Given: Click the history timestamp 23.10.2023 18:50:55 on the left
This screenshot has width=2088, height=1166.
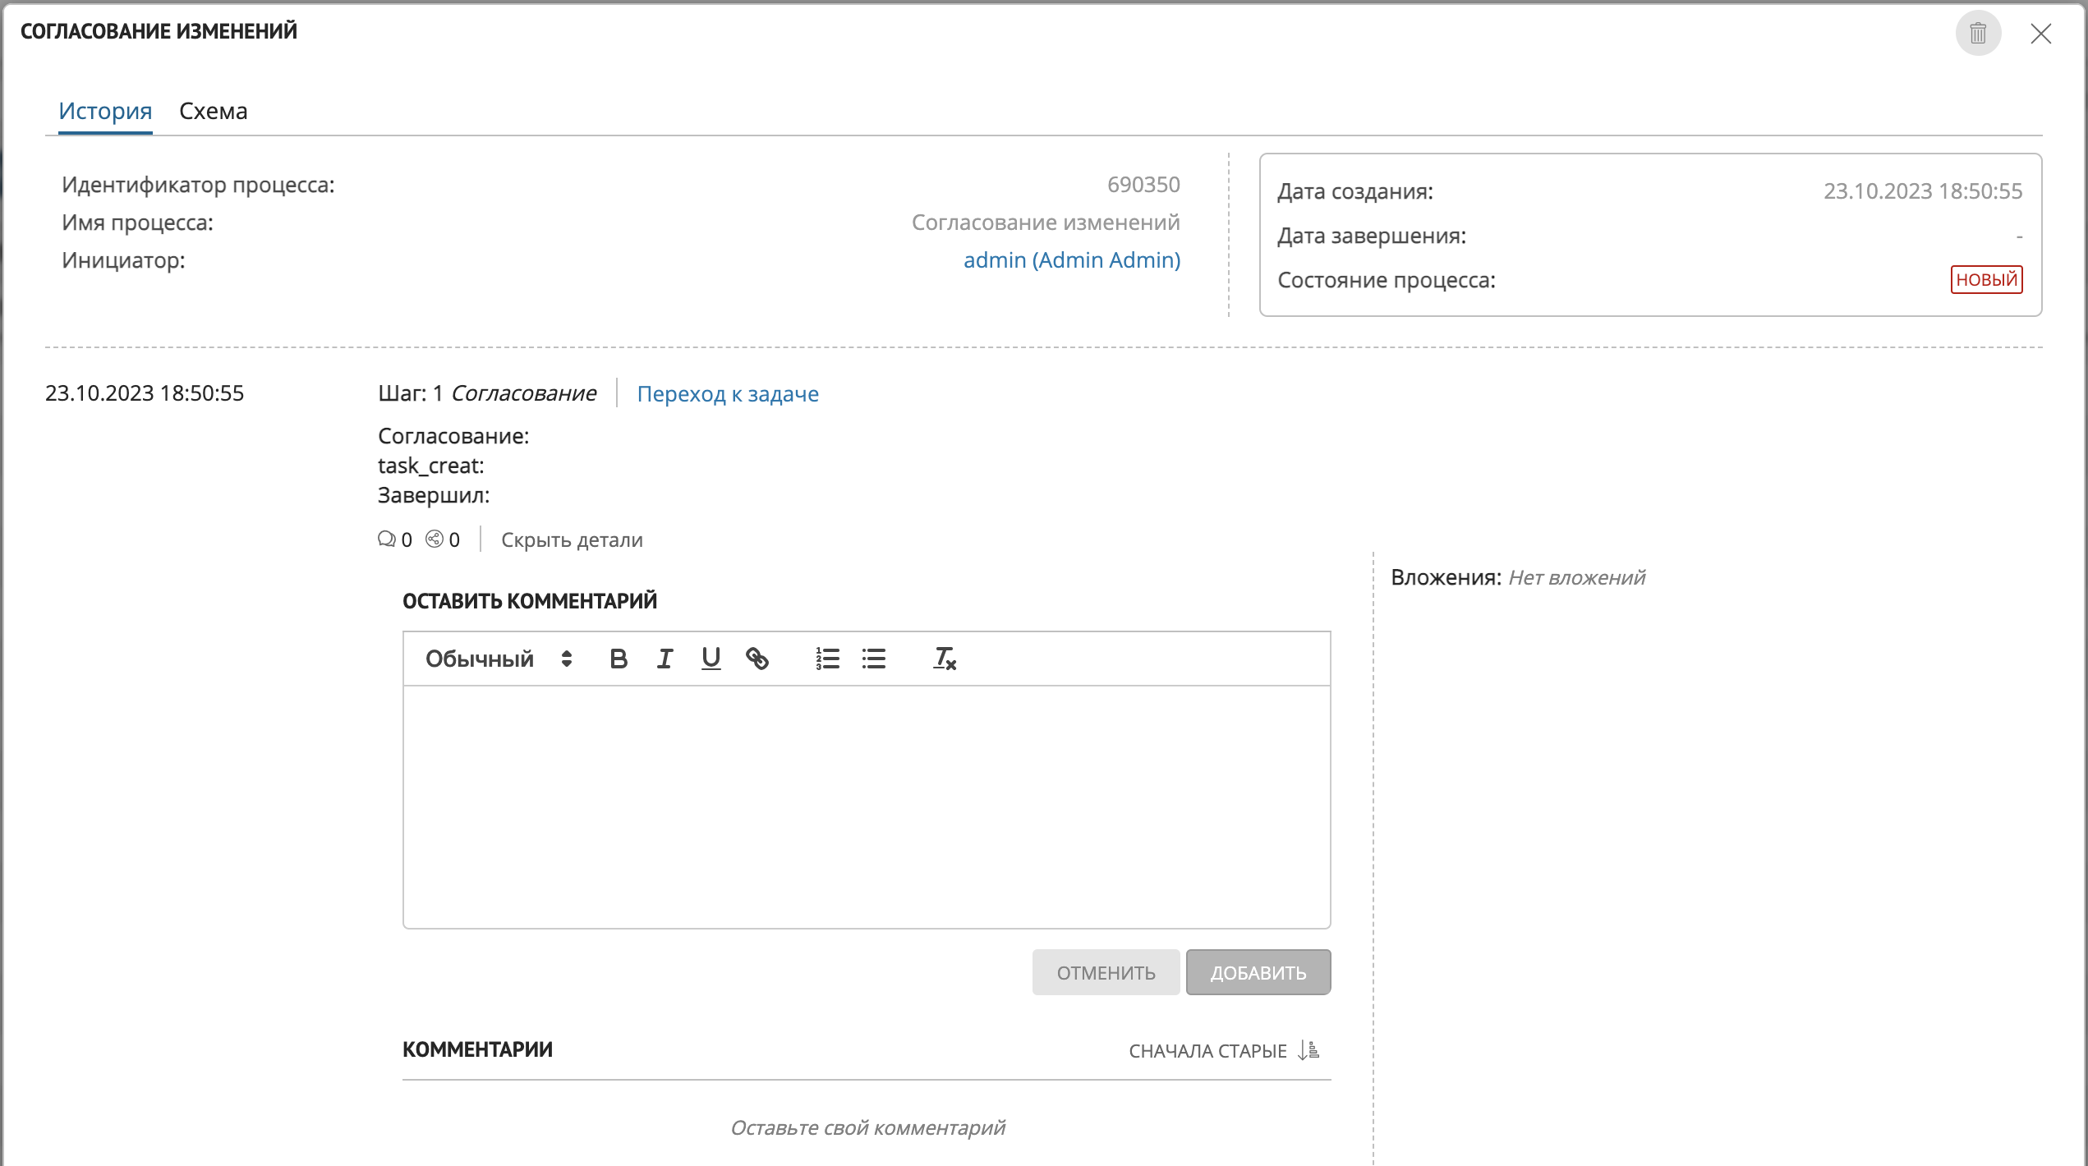Looking at the screenshot, I should 145,393.
